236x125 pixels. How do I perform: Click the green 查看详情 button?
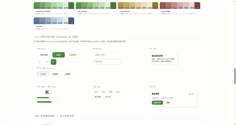[157, 103]
